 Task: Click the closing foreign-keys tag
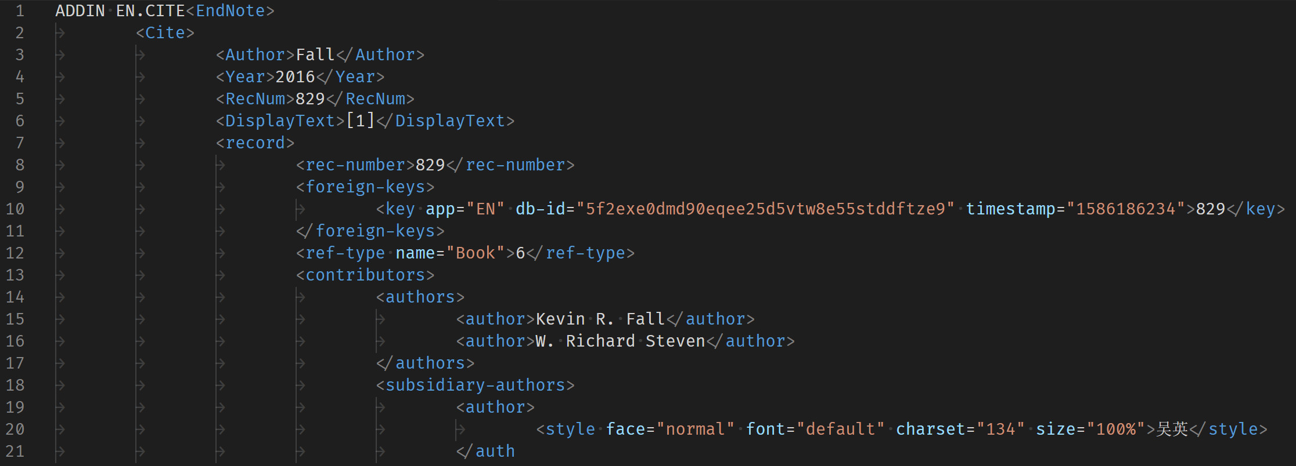tap(370, 231)
